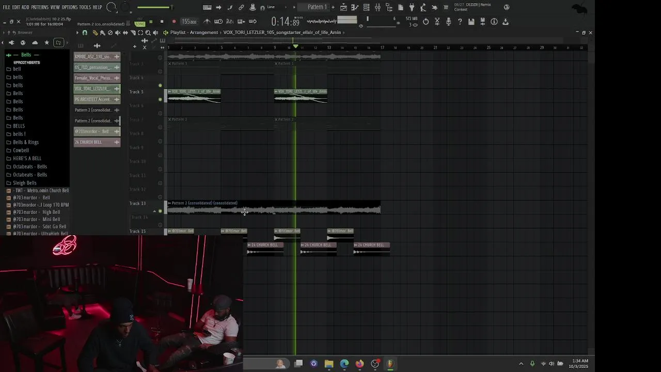Open File Explorer in Windows taskbar
Screen dimensions: 661x372
(329, 364)
